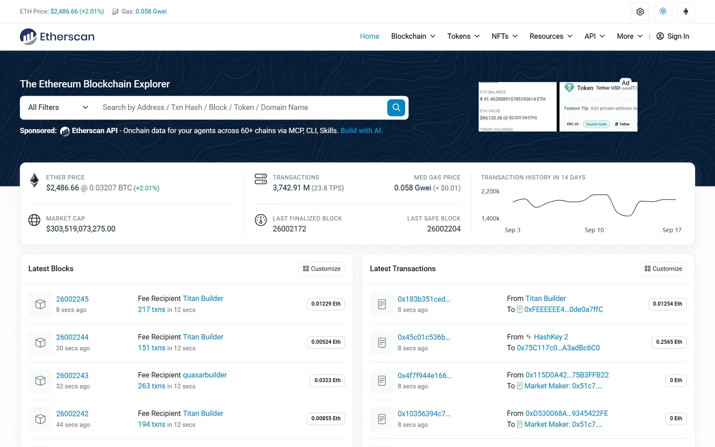The height and width of the screenshot is (447, 715).
Task: Click the Market Cap globe icon
Action: (x=34, y=220)
